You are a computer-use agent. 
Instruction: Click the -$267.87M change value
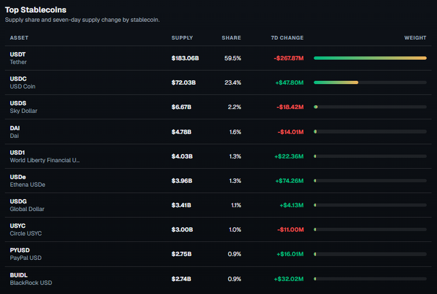(x=289, y=58)
